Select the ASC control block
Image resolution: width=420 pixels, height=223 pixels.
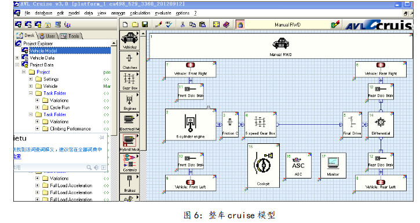298,166
